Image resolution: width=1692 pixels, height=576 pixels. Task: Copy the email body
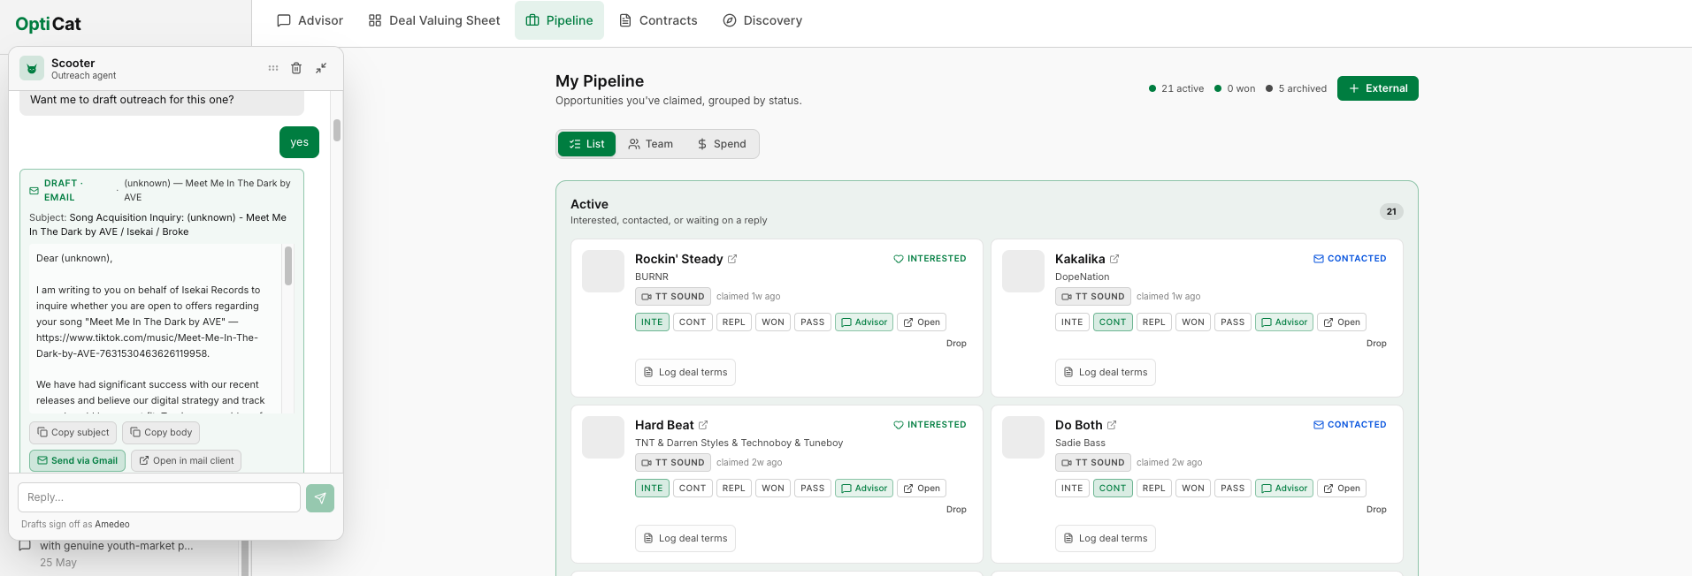(161, 433)
